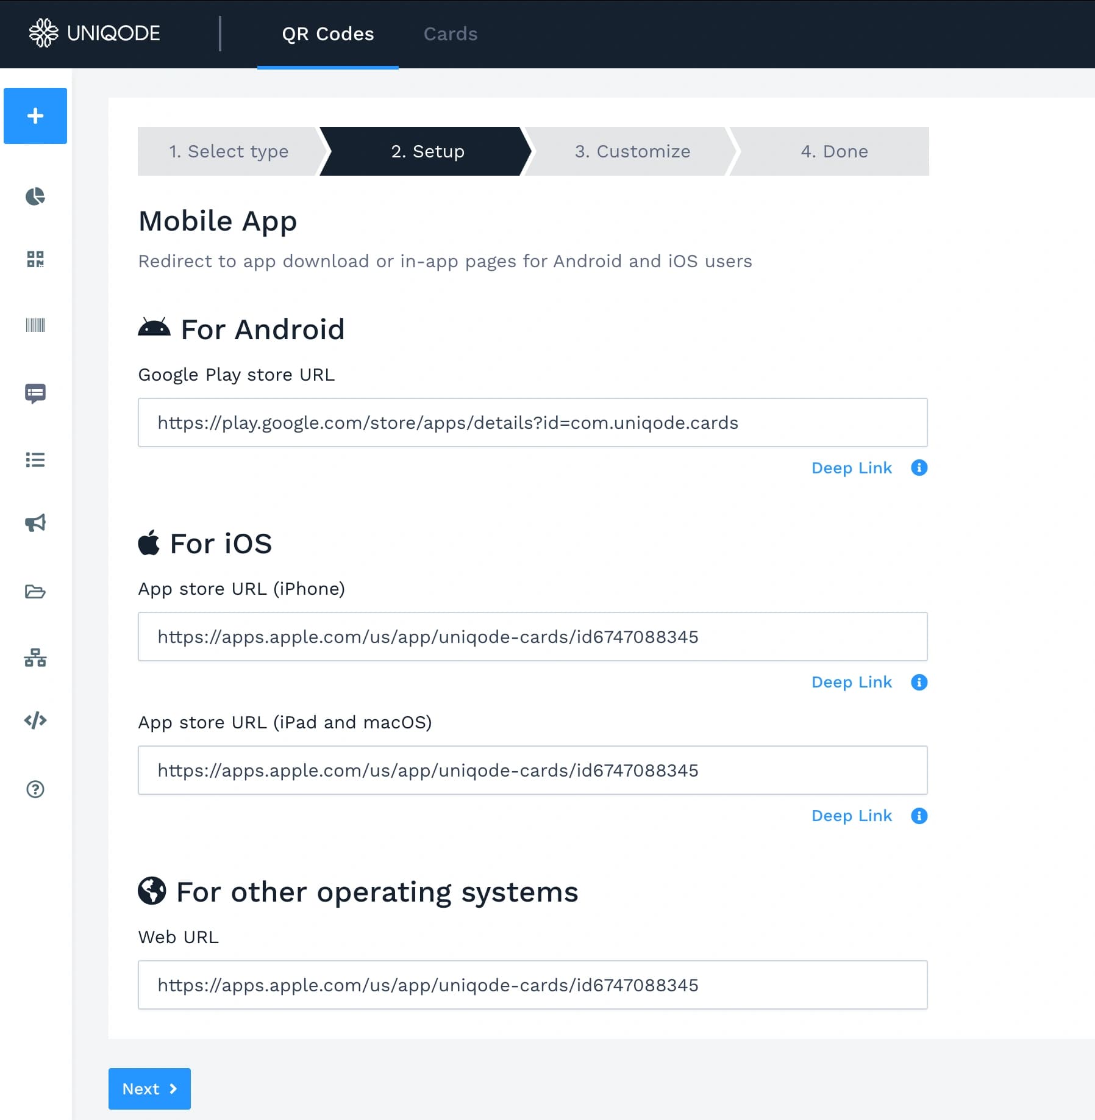Focus the Google Play store URL field
The width and height of the screenshot is (1095, 1120).
pyautogui.click(x=533, y=423)
